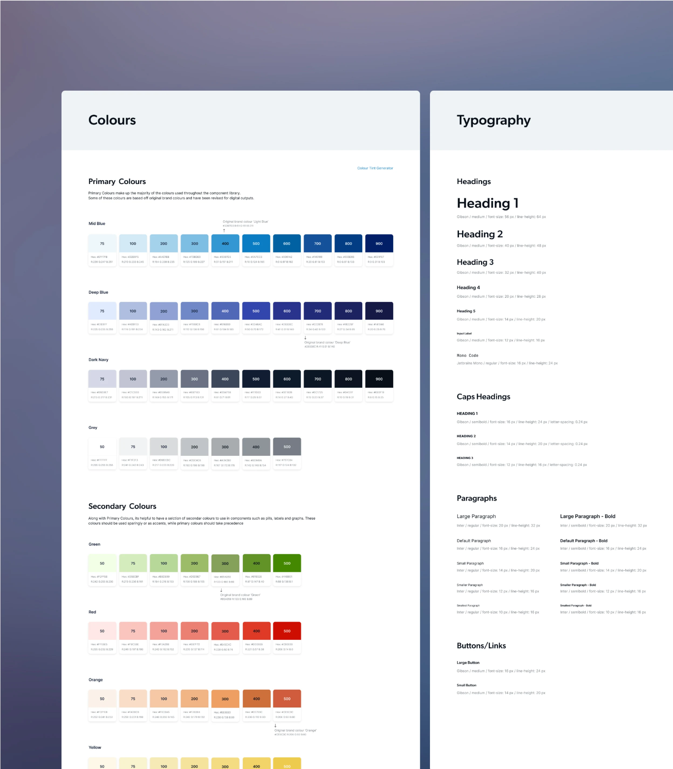
Task: Pick the Green 500 swatch
Action: coord(287,570)
